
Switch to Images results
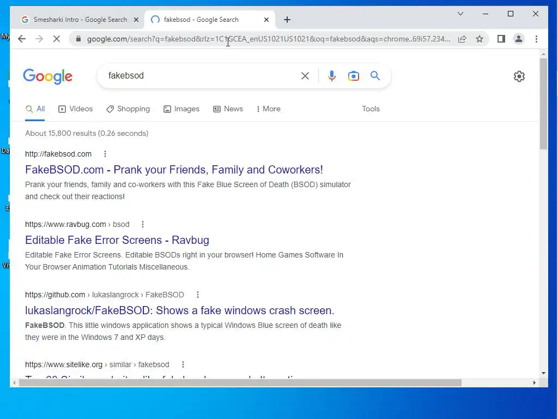[181, 109]
